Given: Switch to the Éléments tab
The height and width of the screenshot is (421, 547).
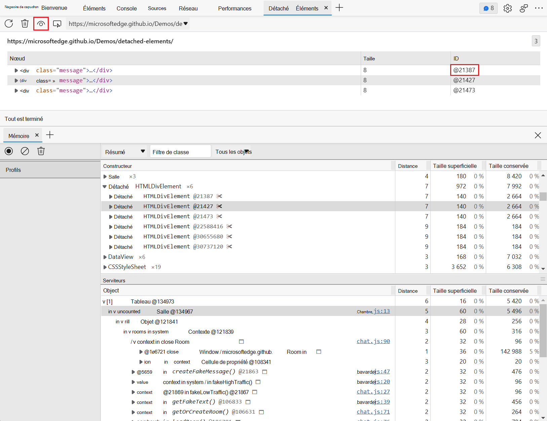Looking at the screenshot, I should [94, 8].
